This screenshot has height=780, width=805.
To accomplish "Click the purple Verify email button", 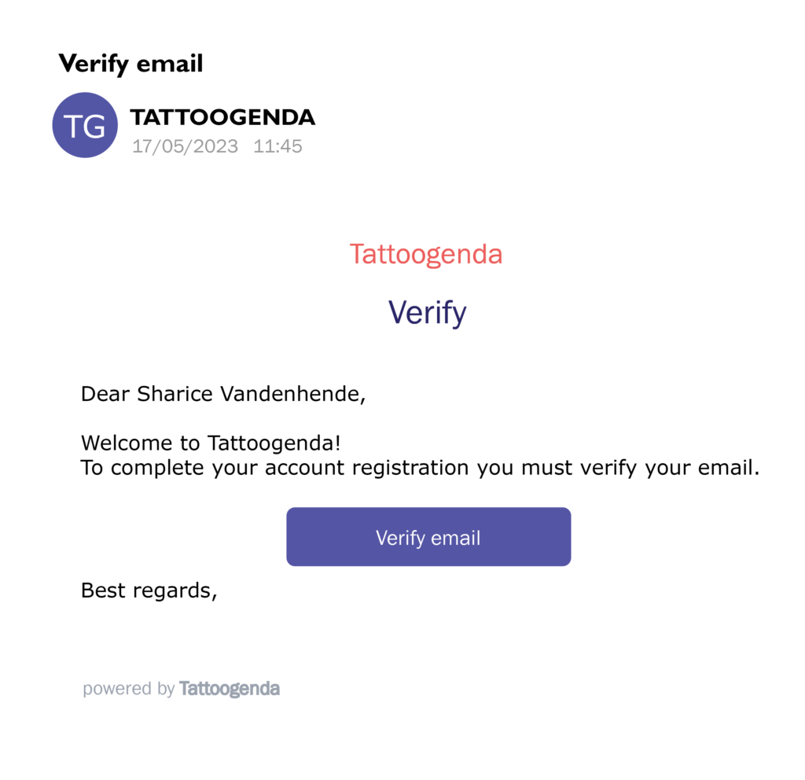I will [428, 536].
